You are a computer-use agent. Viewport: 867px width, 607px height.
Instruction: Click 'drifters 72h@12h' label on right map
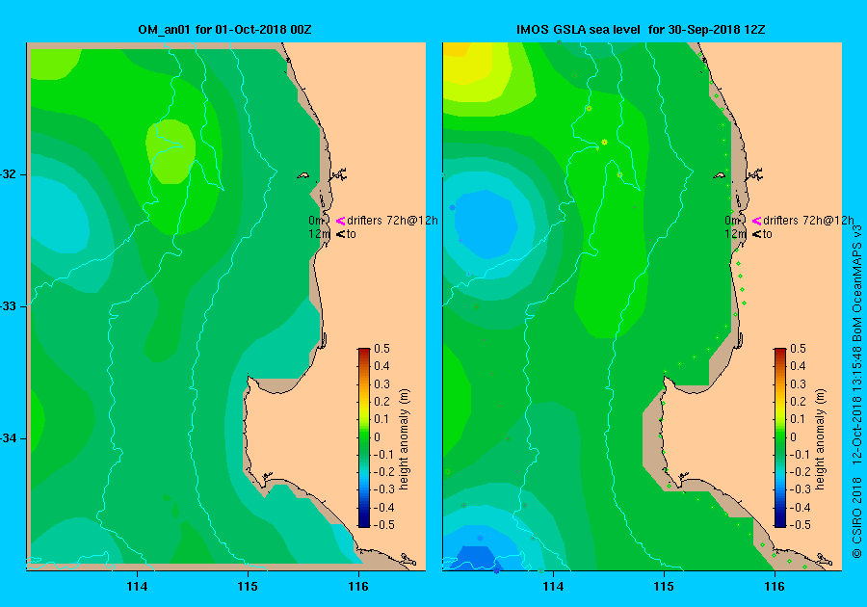click(x=808, y=221)
